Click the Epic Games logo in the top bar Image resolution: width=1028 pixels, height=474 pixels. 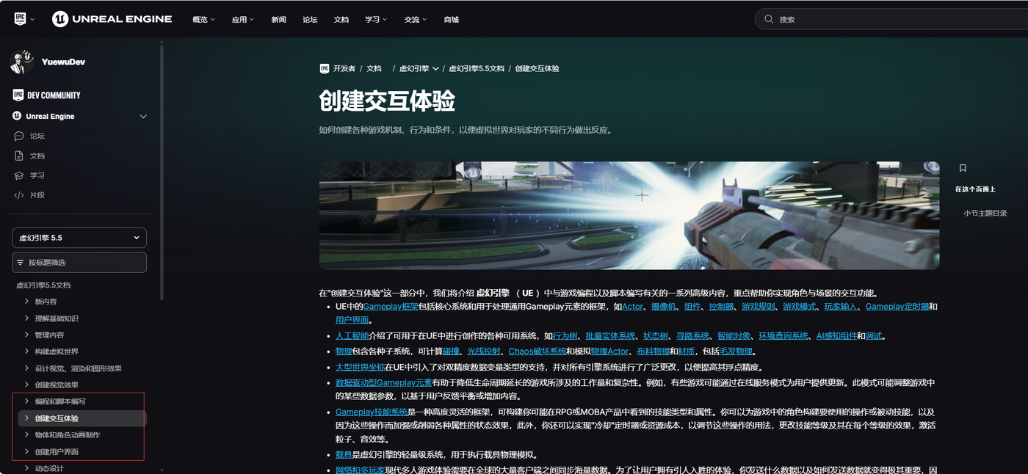[x=20, y=19]
